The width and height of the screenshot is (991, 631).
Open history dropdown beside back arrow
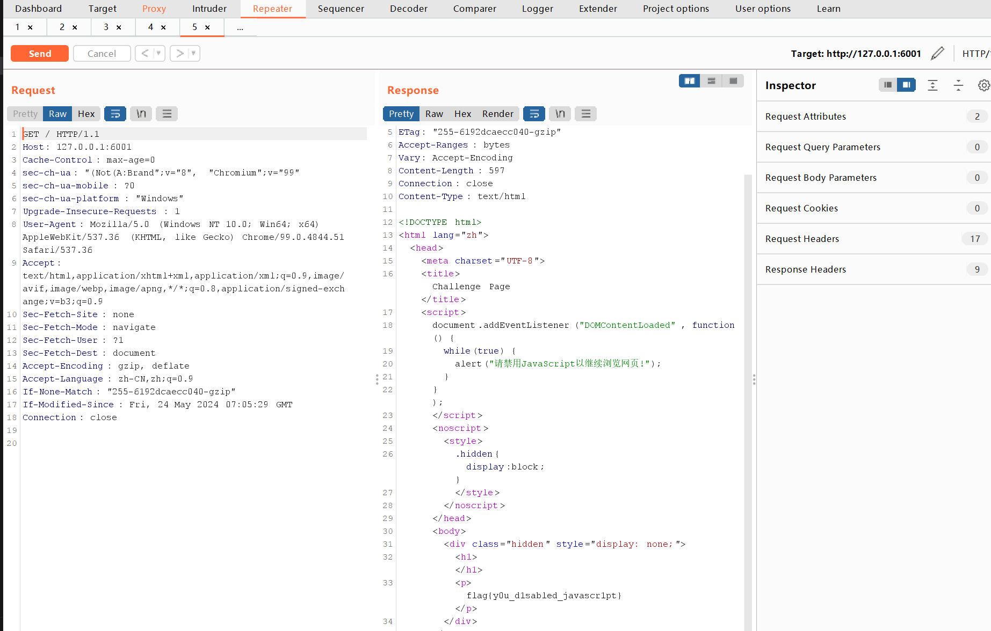[159, 53]
